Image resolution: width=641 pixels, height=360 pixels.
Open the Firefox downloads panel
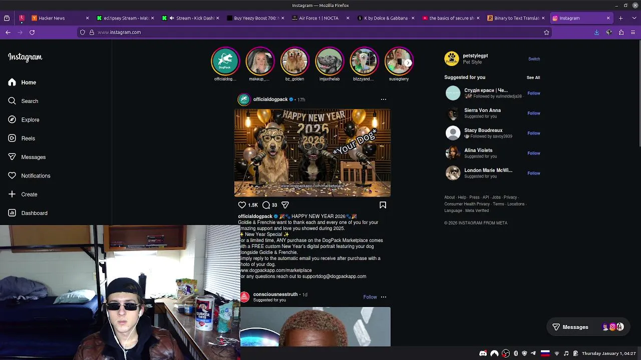click(x=596, y=32)
